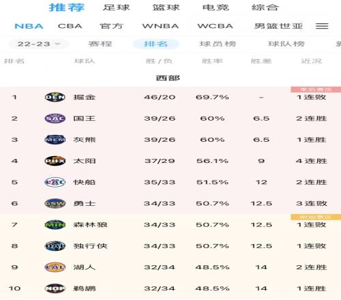Tap the 胜率 column header
Screen dimensions: 341x300
click(x=212, y=61)
